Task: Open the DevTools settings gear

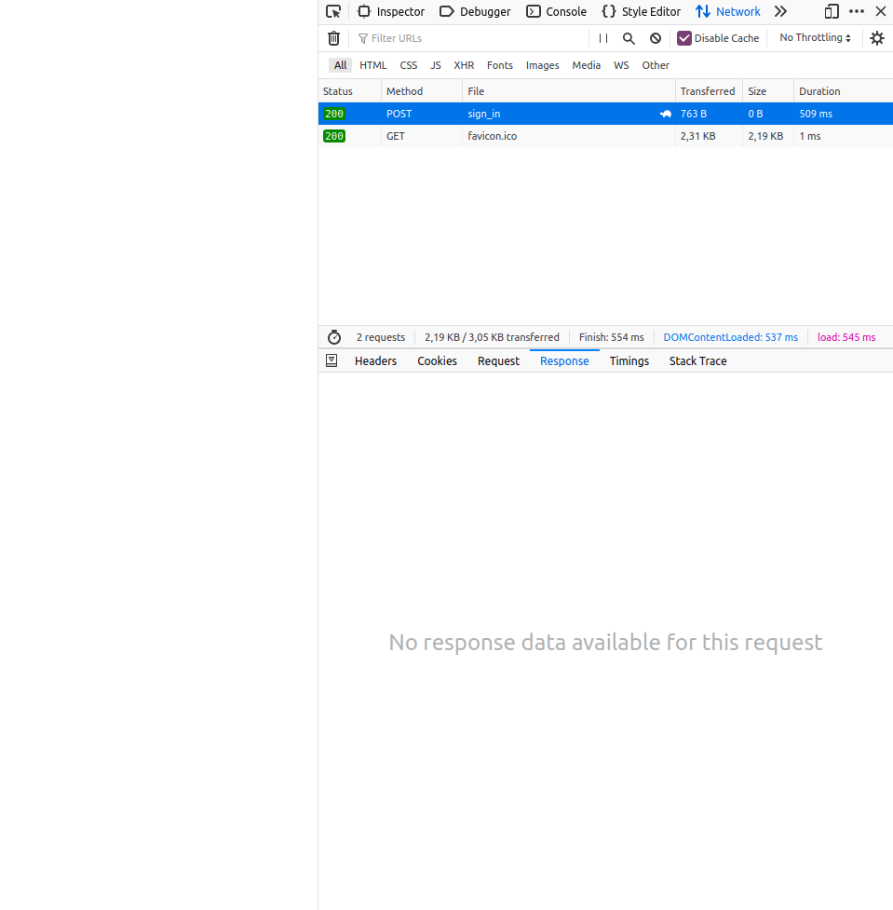Action: coord(876,38)
